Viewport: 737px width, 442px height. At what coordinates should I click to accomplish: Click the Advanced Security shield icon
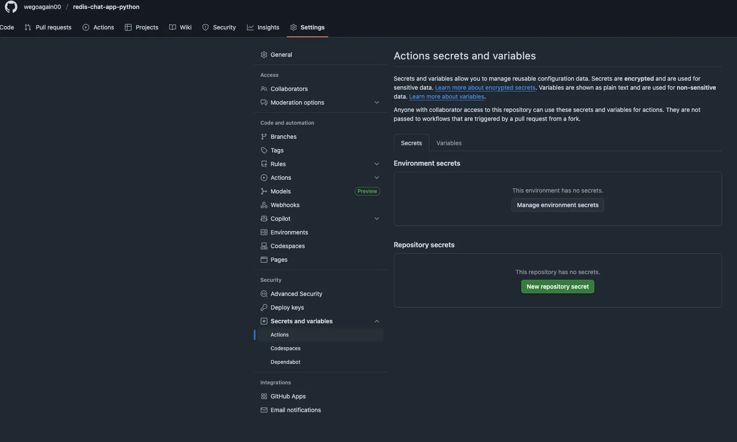(264, 294)
